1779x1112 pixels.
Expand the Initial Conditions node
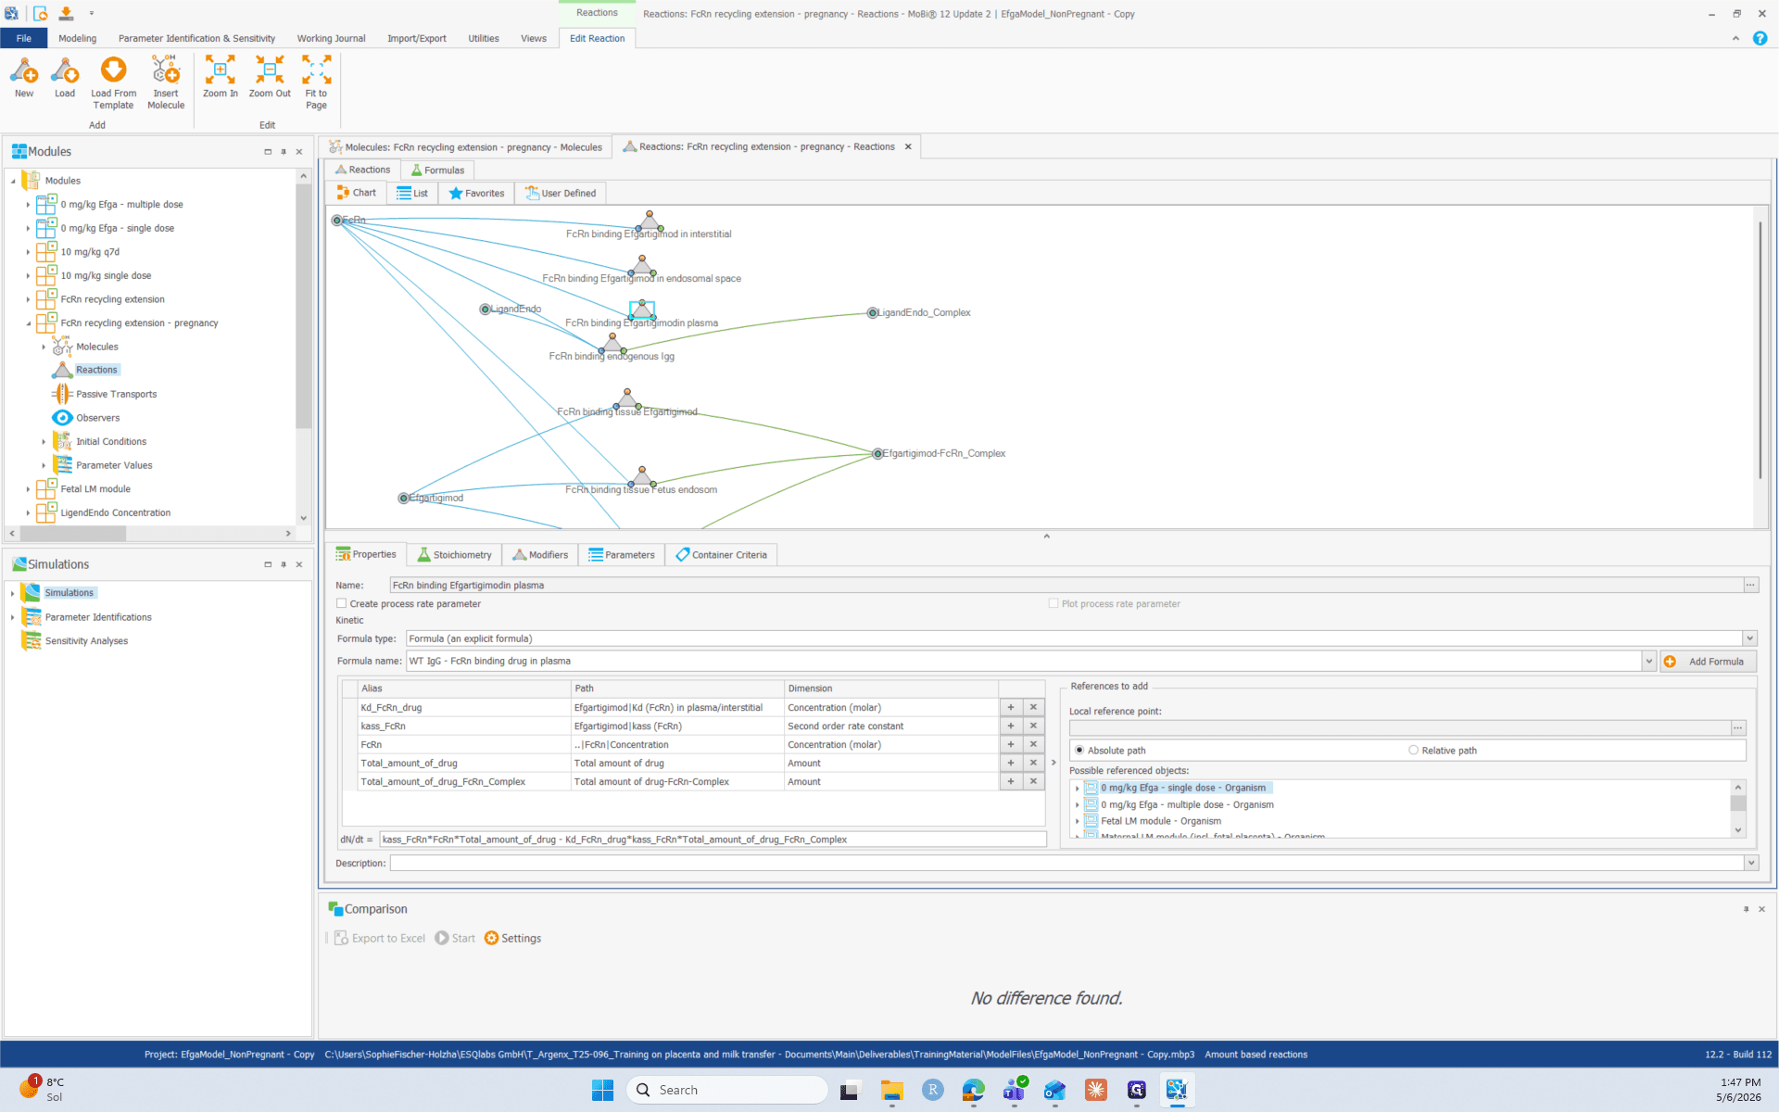pos(44,442)
